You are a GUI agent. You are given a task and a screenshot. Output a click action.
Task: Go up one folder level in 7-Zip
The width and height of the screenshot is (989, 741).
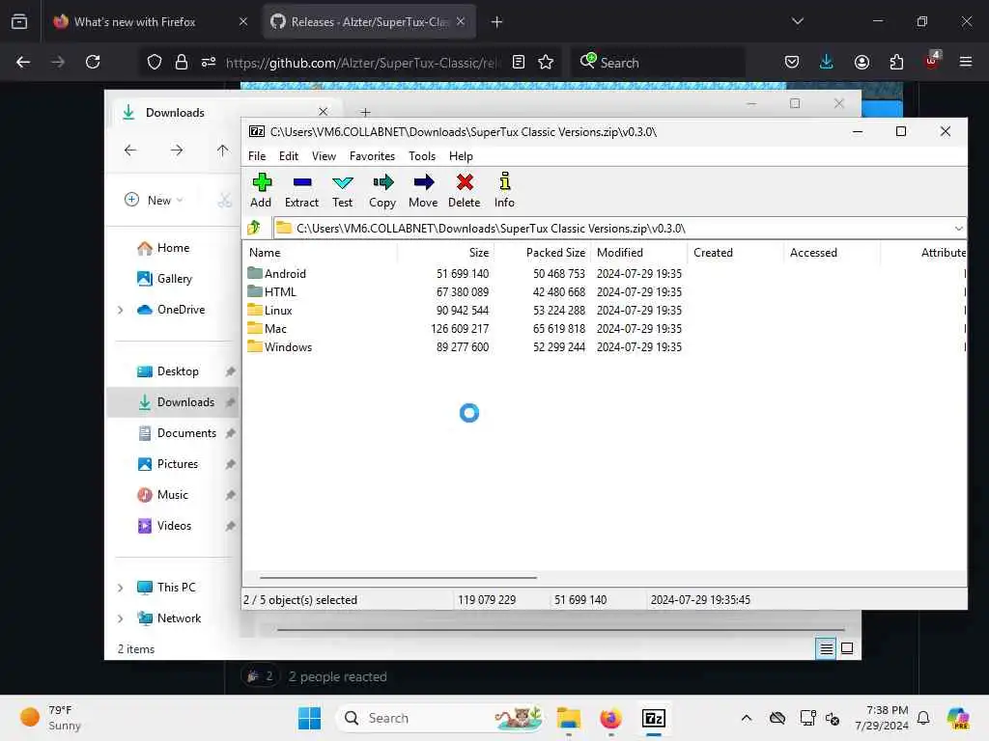[x=254, y=228]
